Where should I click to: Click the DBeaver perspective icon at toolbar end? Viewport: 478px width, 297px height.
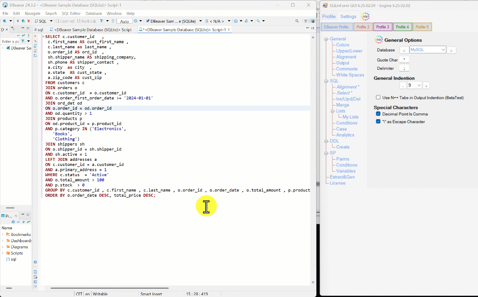(x=313, y=21)
